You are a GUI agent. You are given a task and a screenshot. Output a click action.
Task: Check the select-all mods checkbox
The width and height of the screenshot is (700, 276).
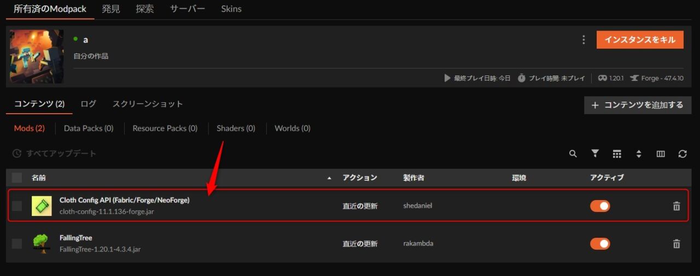point(17,177)
